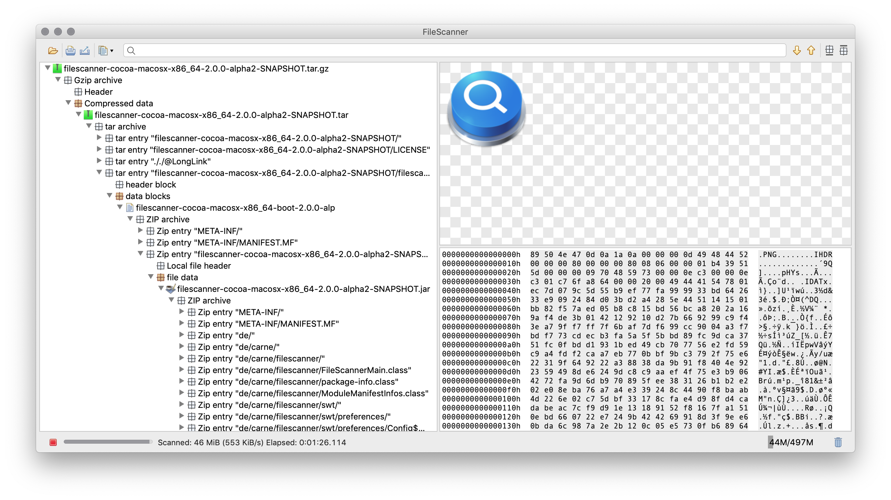Open the copy options dropdown arrow

112,51
